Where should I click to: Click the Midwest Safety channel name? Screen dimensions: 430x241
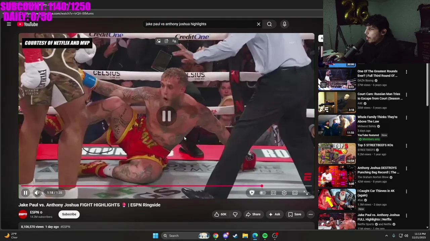(x=367, y=126)
